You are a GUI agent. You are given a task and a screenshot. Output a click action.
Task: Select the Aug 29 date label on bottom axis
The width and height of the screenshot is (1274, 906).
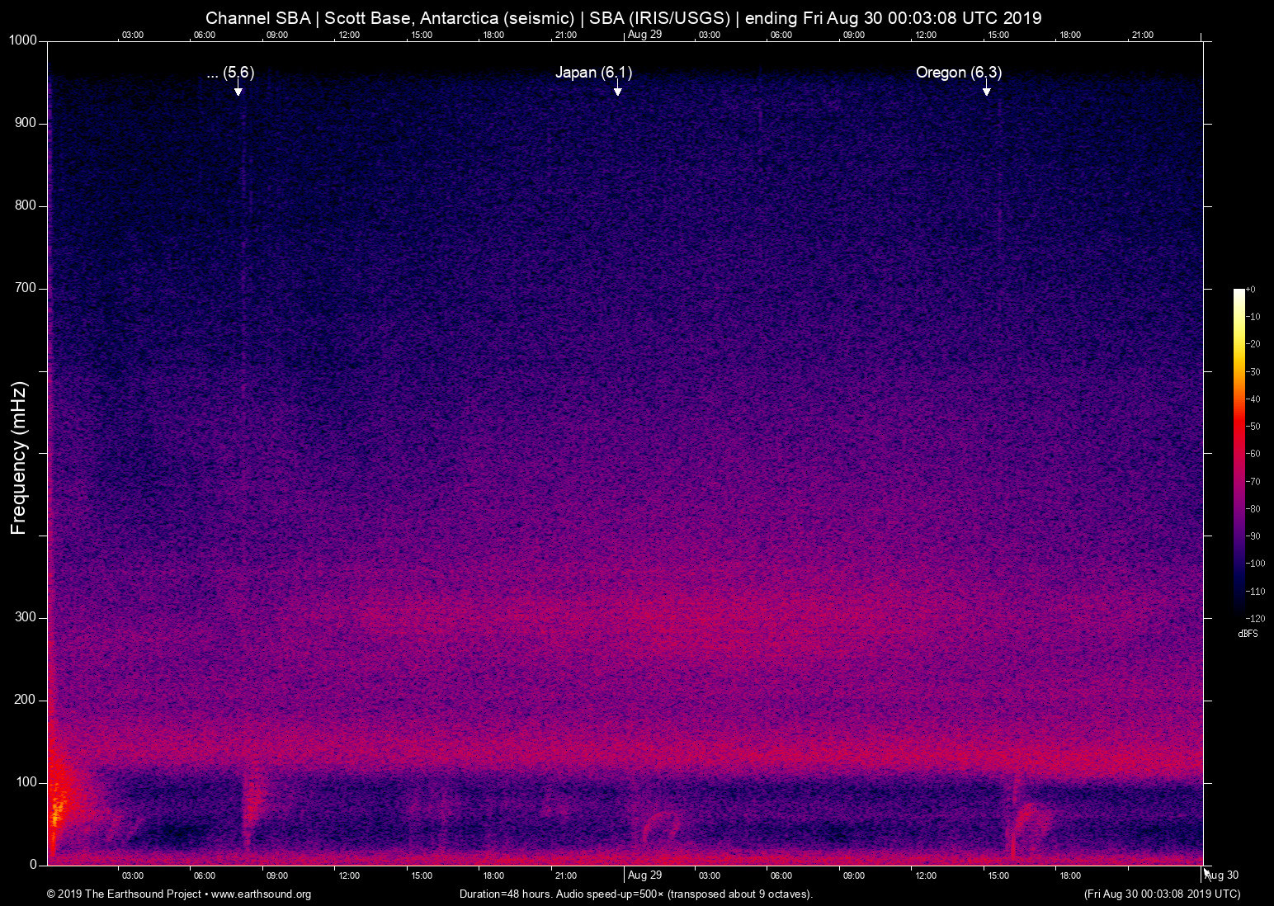(x=646, y=875)
